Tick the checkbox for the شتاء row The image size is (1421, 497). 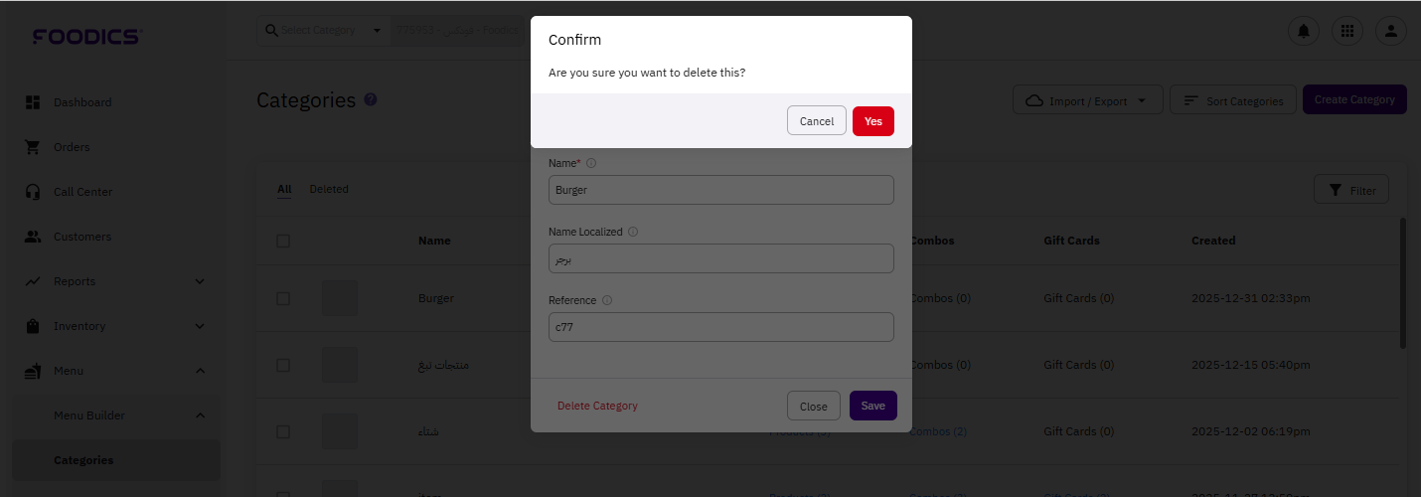coord(283,431)
